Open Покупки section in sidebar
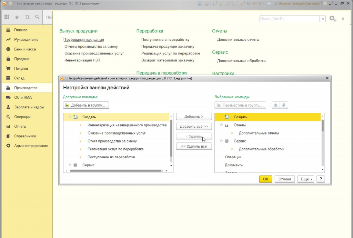The image size is (353, 238). point(27,68)
